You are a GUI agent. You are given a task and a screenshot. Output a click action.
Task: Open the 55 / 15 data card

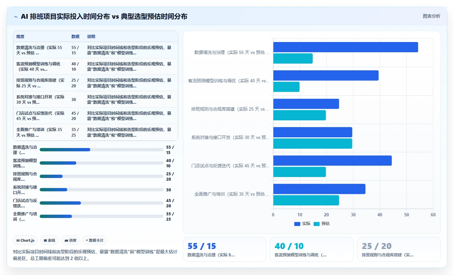point(225,249)
